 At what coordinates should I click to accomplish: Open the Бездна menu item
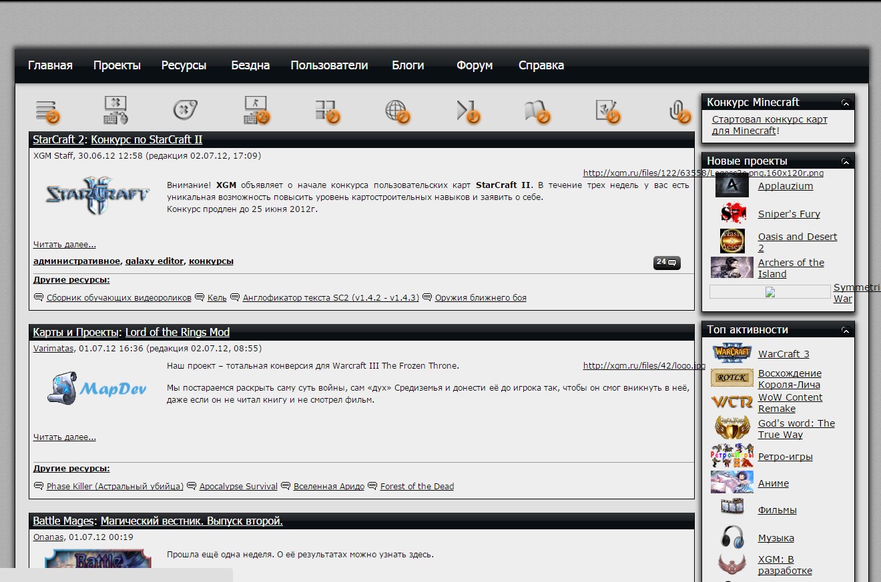[x=250, y=65]
